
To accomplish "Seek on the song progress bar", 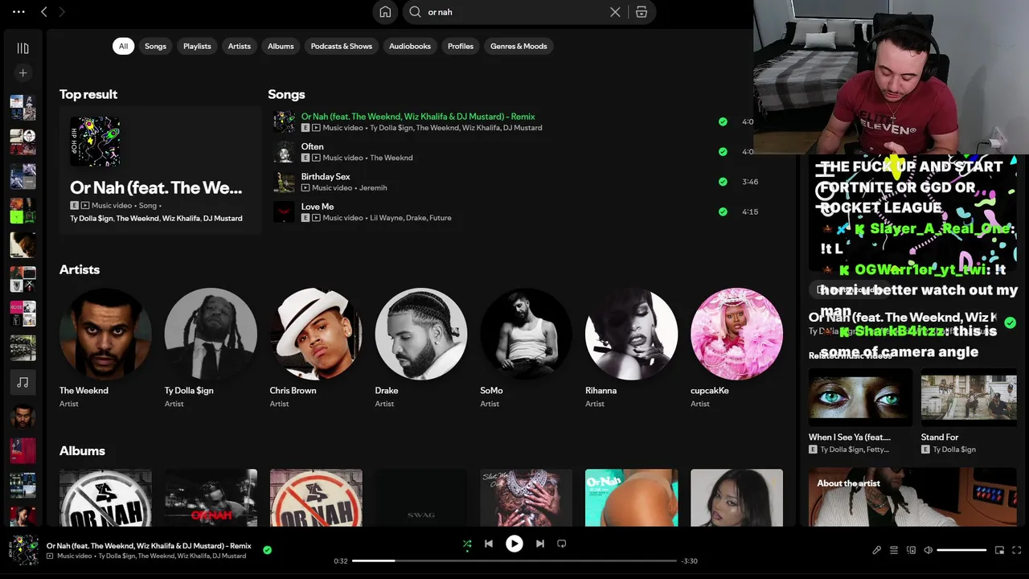I will 514,561.
